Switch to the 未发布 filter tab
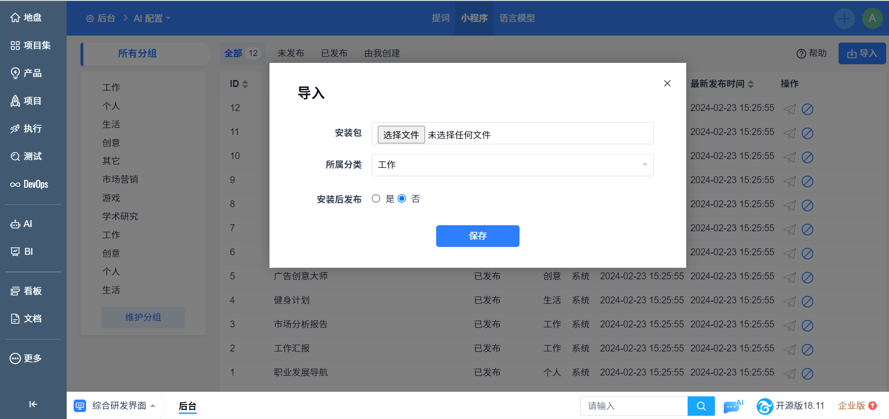The image size is (889, 419). tap(291, 53)
